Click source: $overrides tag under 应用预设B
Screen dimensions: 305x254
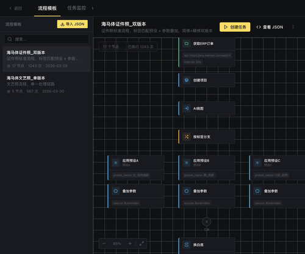[x=197, y=203]
